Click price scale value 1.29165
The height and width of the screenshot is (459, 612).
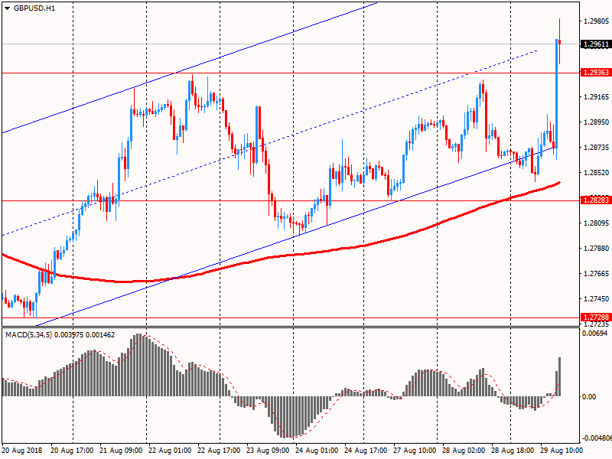point(596,97)
